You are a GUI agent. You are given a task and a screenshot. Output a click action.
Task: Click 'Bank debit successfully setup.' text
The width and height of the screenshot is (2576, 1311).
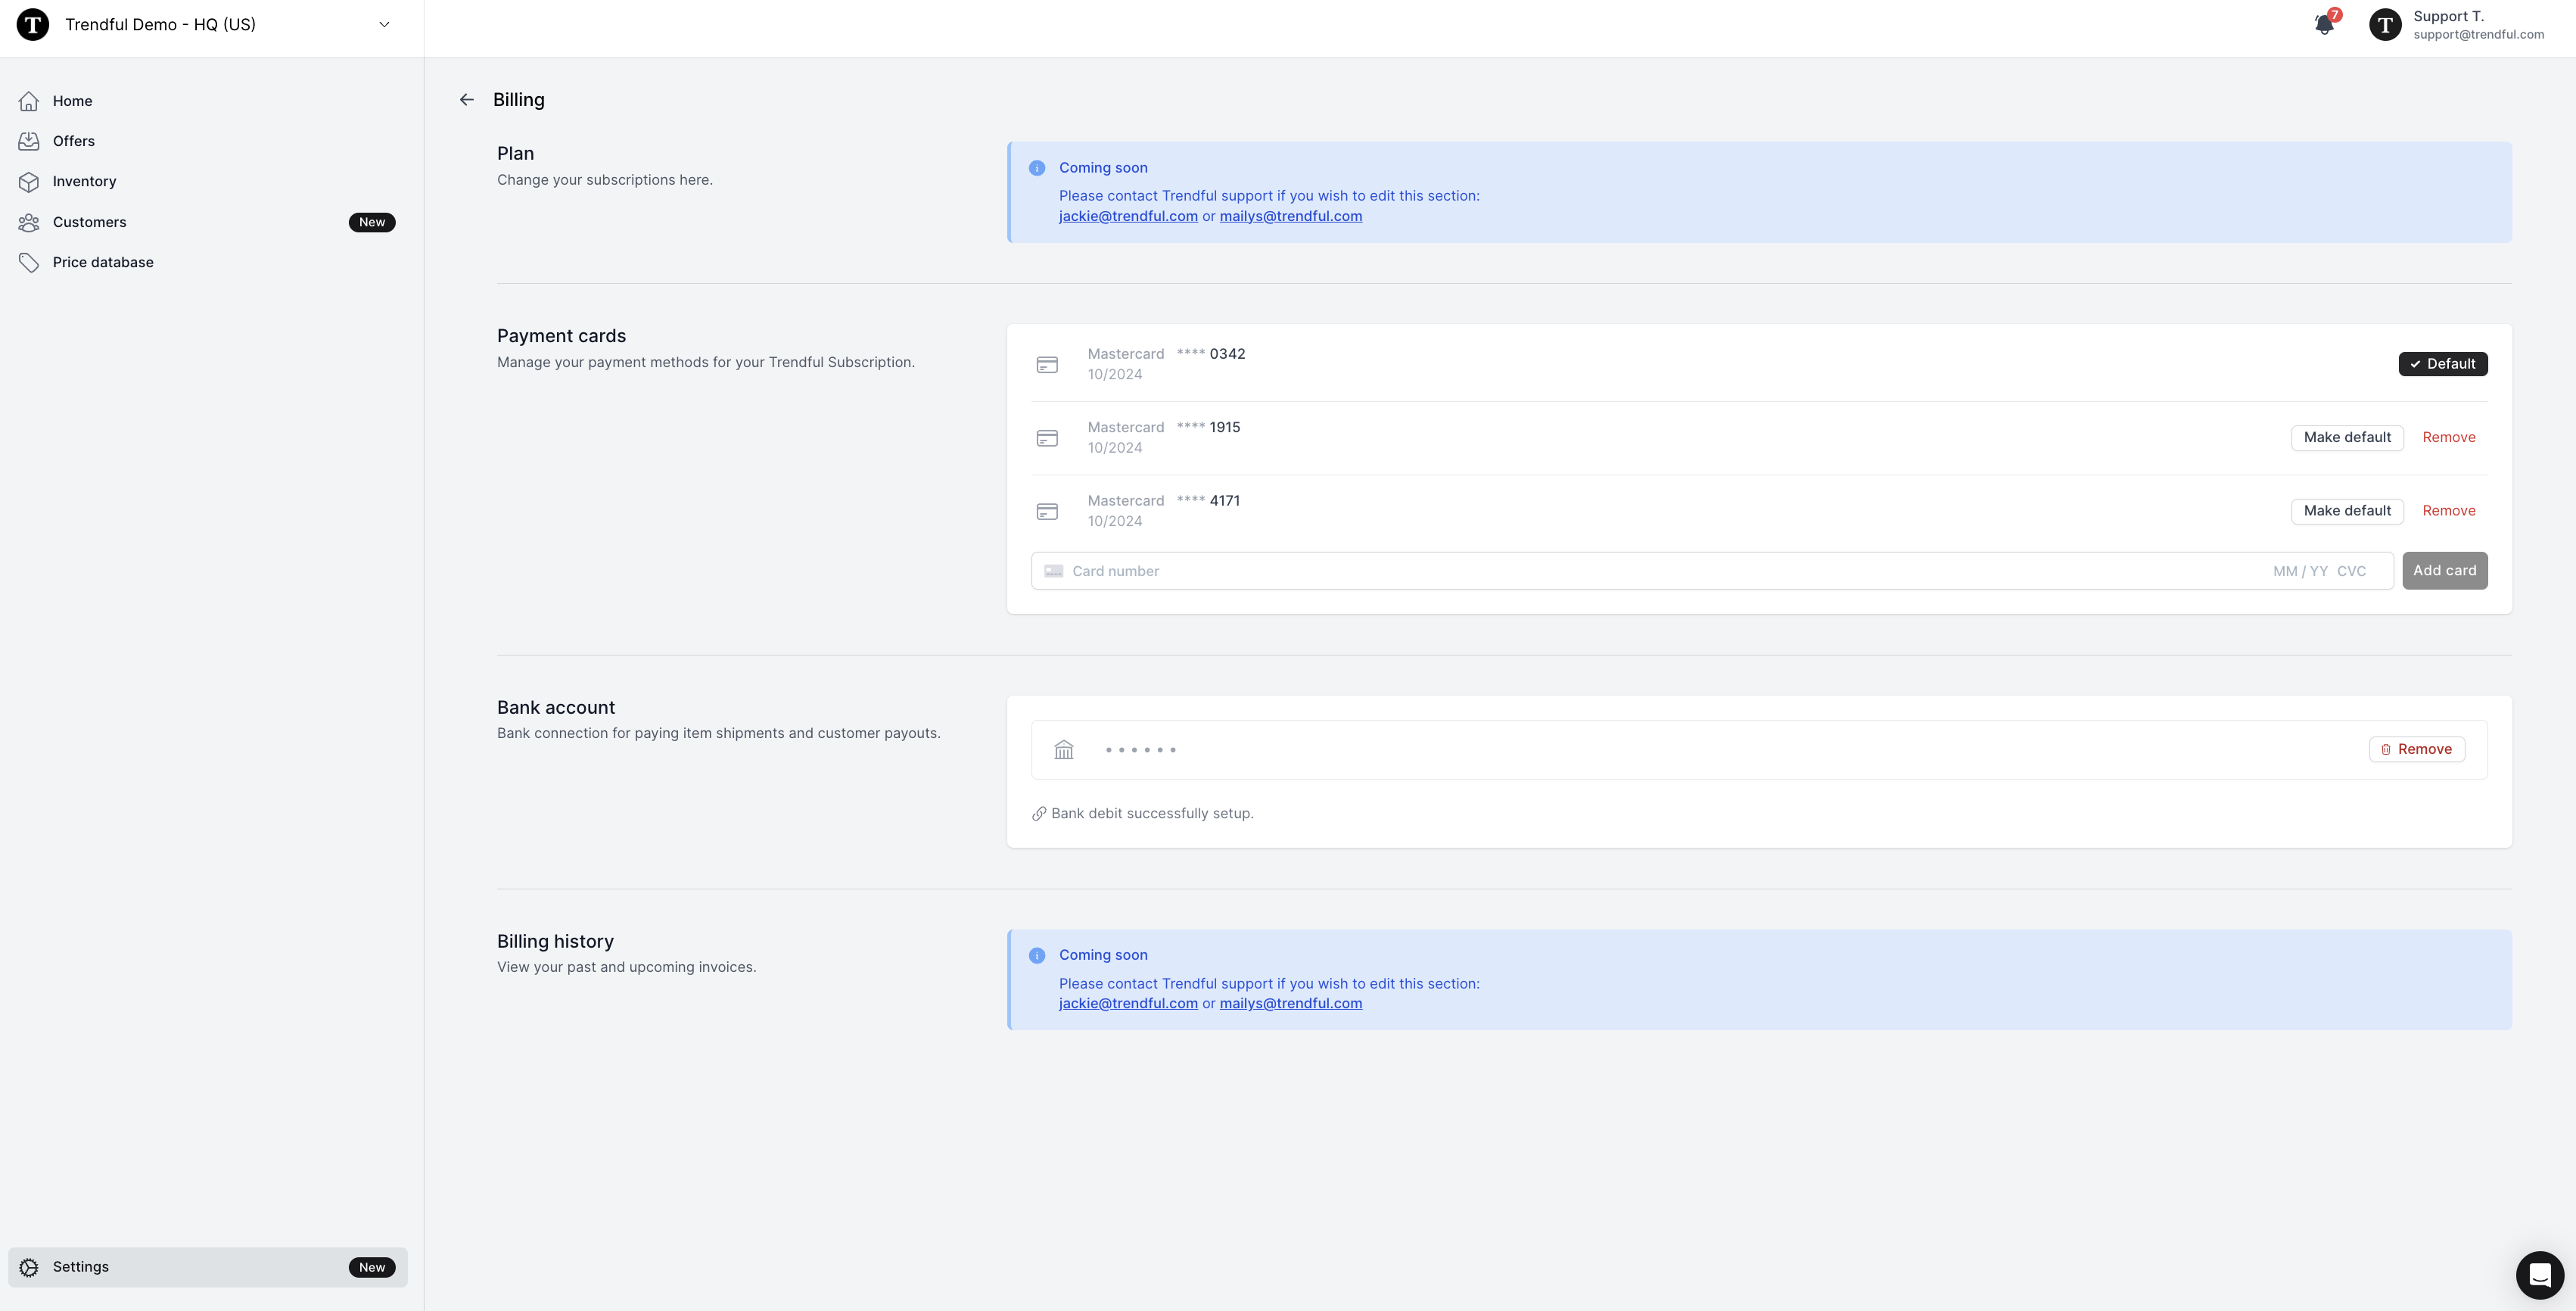[x=1152, y=814]
